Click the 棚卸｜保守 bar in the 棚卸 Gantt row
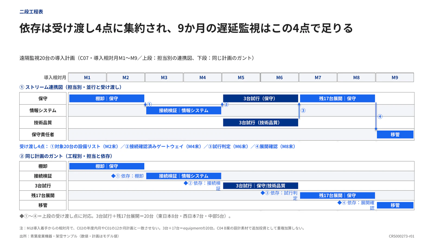 point(107,166)
